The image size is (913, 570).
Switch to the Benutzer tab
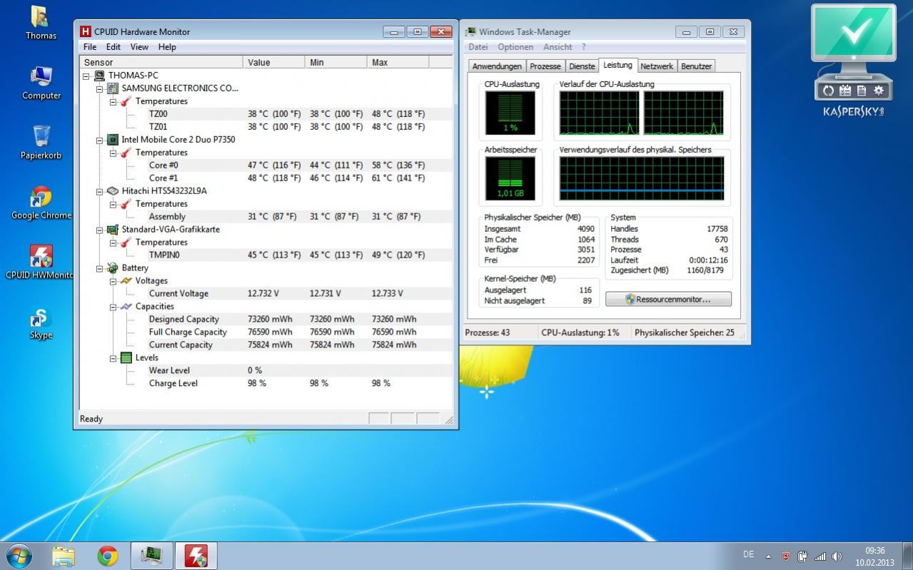coord(696,66)
